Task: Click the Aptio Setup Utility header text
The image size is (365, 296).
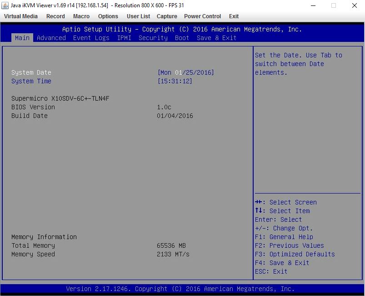Action: point(182,29)
